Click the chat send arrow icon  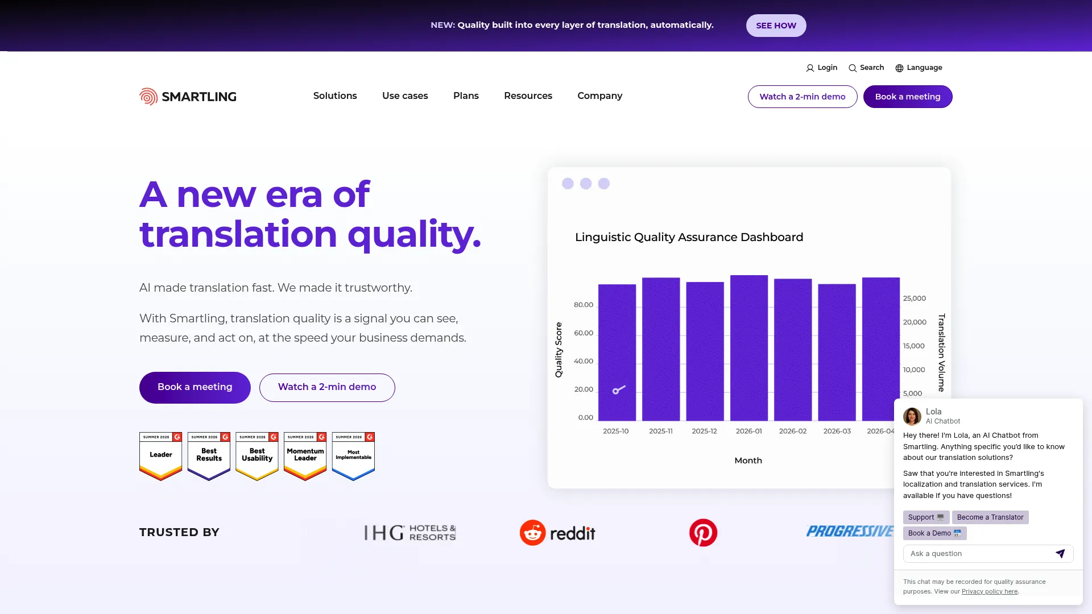pyautogui.click(x=1060, y=554)
